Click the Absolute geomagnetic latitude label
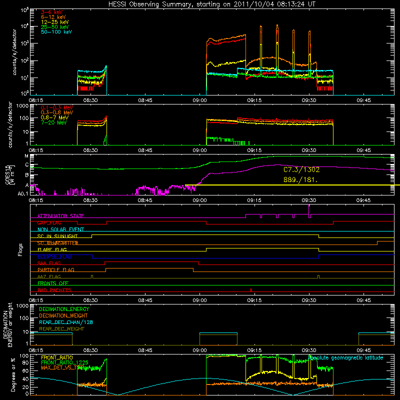 coord(345,358)
